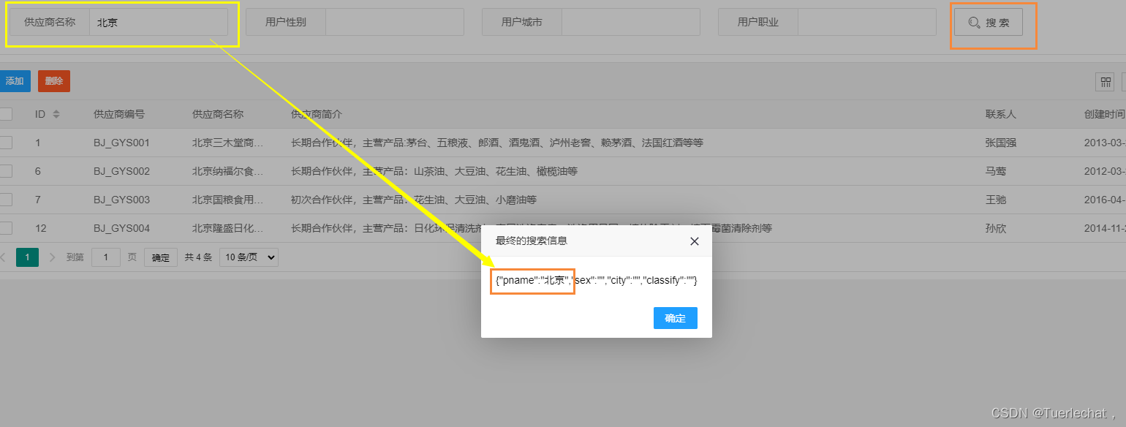Click the 到第...页 page number input

(105, 257)
